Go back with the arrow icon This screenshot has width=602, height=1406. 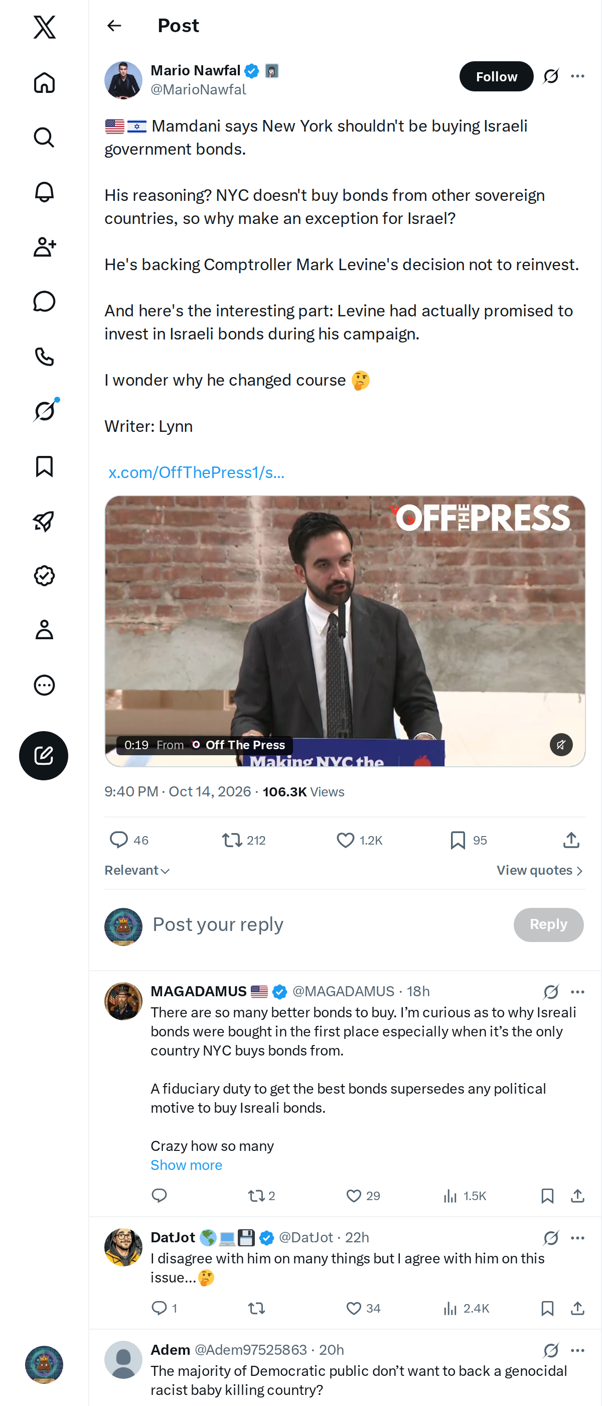coord(114,26)
